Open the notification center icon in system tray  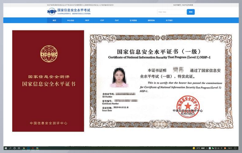235,148
